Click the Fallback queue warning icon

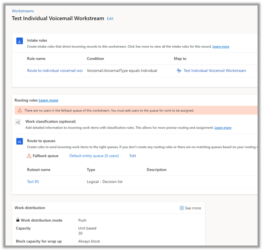point(29,156)
